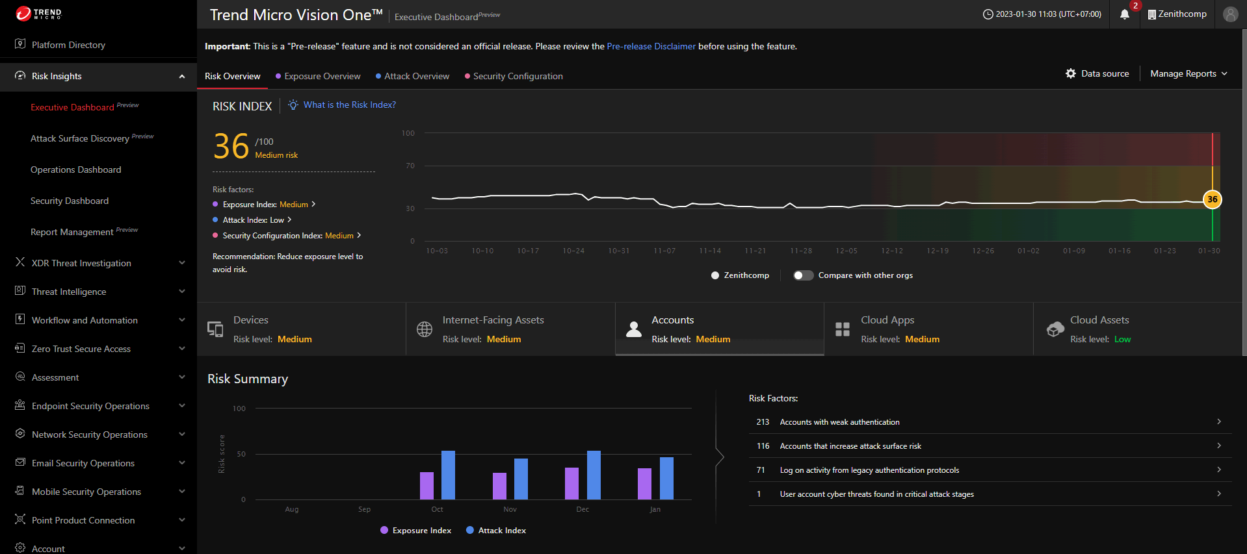Click the Point Product Connection icon
Viewport: 1247px width, 554px height.
tap(20, 520)
